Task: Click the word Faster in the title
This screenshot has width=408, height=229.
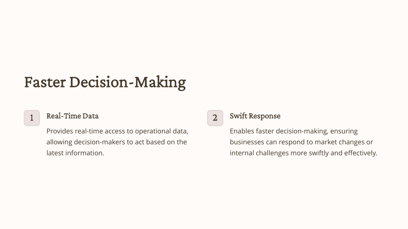Action: (45, 82)
